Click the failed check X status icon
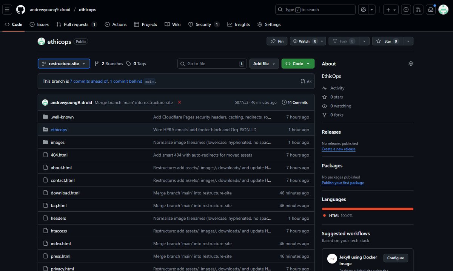Viewport: 453px width, 271px height. (x=179, y=102)
